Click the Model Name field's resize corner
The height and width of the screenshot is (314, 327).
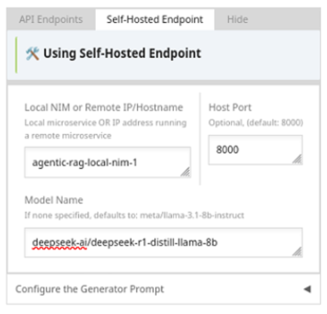tap(297, 252)
